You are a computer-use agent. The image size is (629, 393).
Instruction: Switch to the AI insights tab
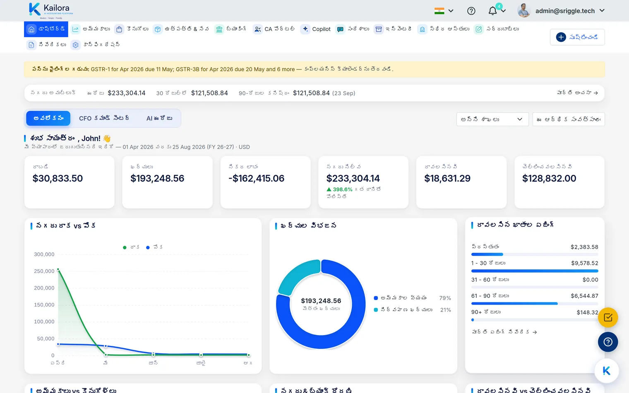(159, 118)
